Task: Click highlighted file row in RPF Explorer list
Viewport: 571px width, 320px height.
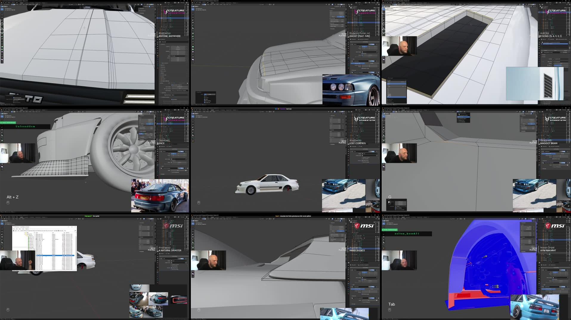Action: pos(55,255)
